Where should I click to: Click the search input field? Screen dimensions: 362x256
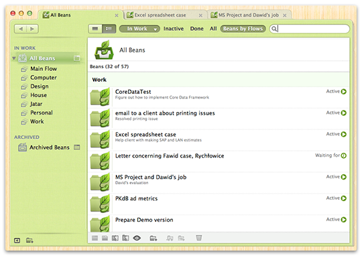(309, 29)
